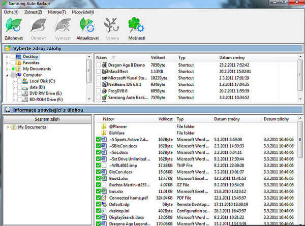Click the Seznam záloh header button

(47, 119)
